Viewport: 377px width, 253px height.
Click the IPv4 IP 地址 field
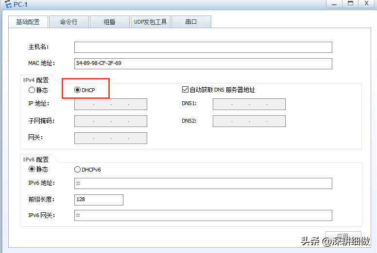click(x=111, y=104)
